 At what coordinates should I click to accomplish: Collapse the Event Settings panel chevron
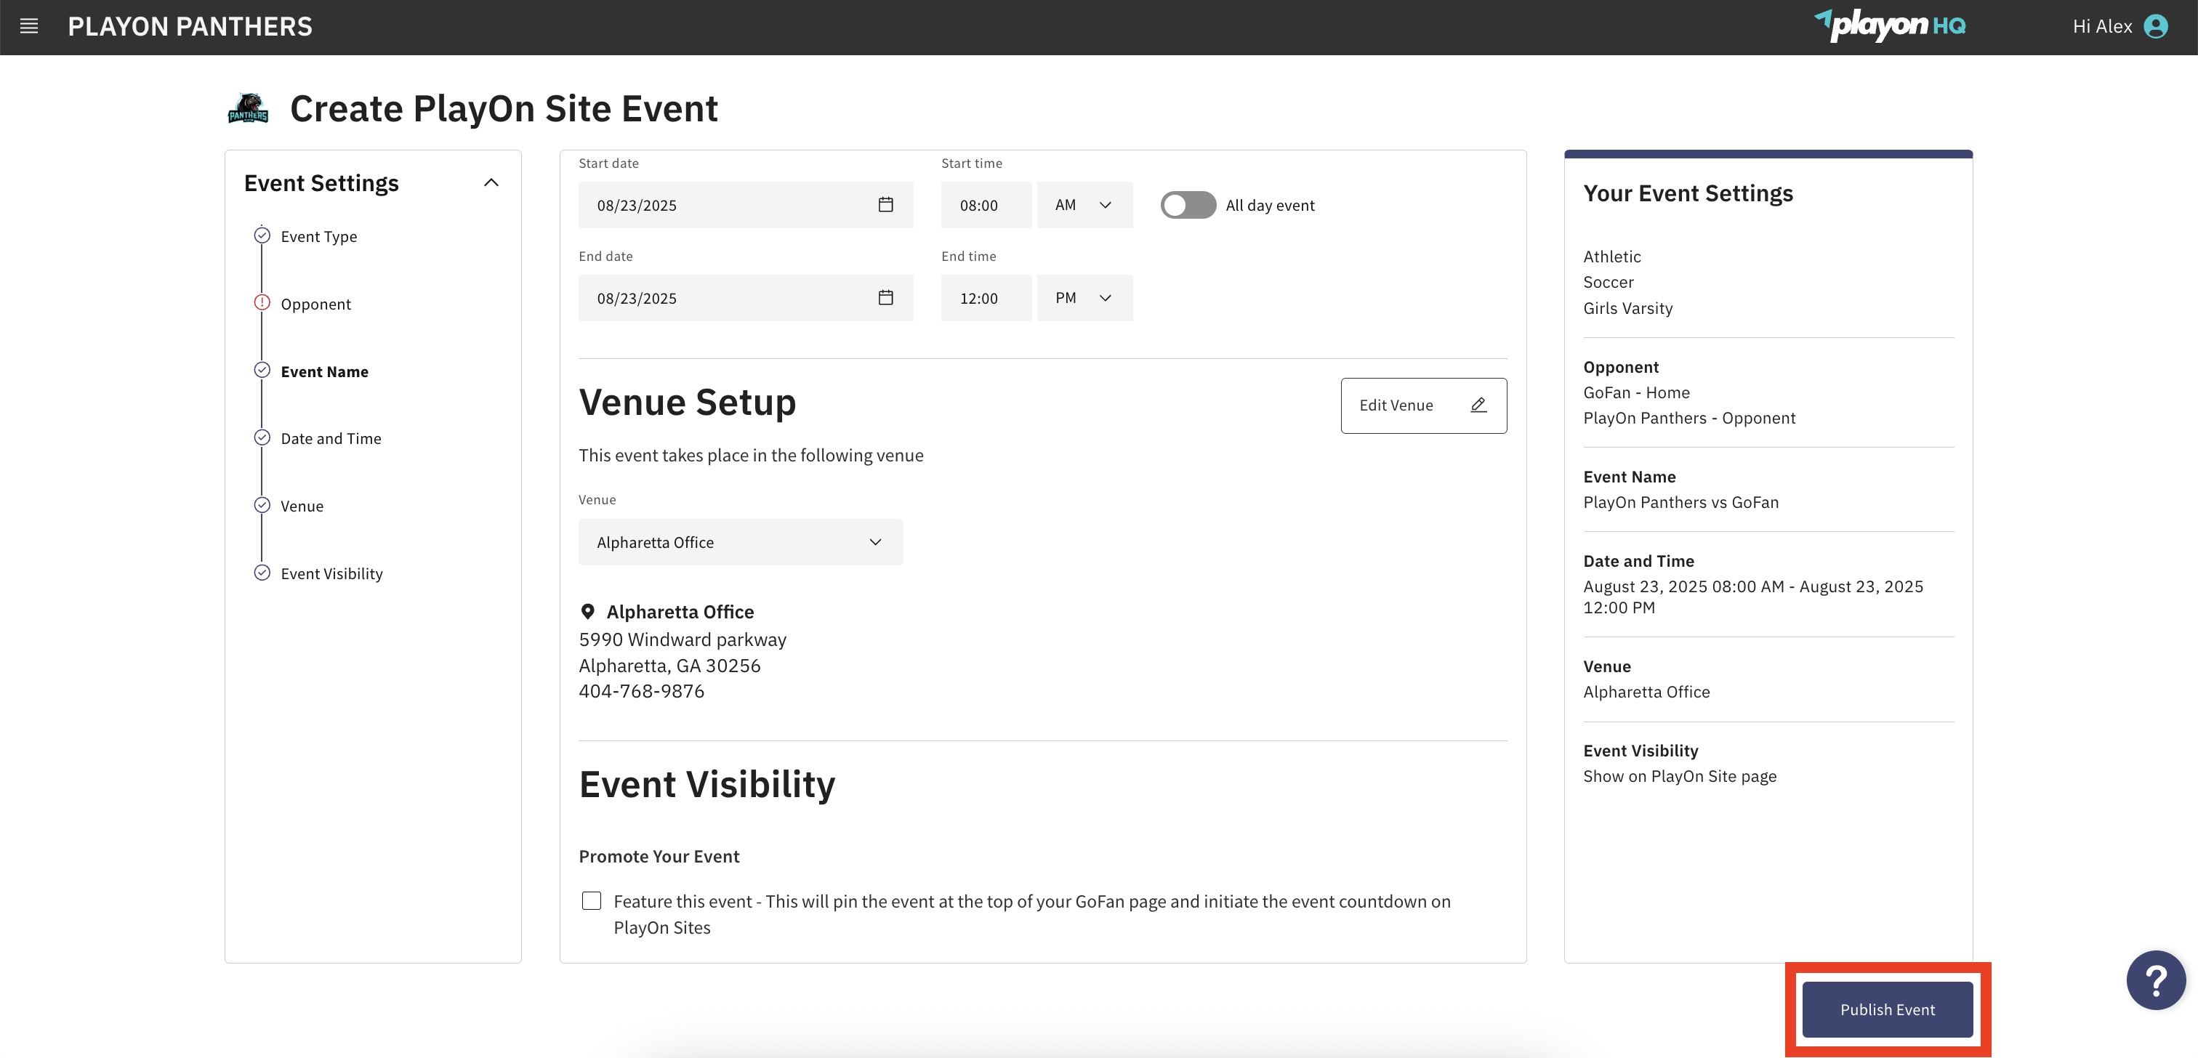491,182
